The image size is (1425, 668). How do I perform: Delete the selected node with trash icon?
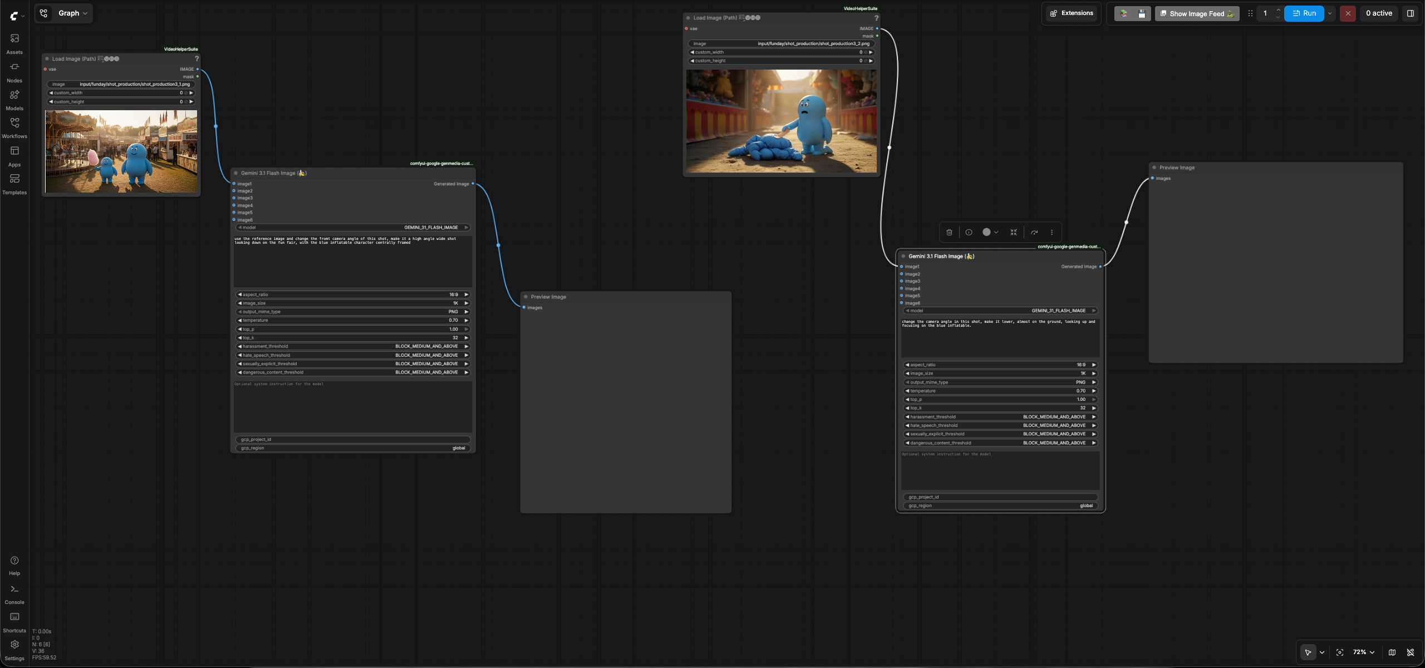tap(950, 232)
